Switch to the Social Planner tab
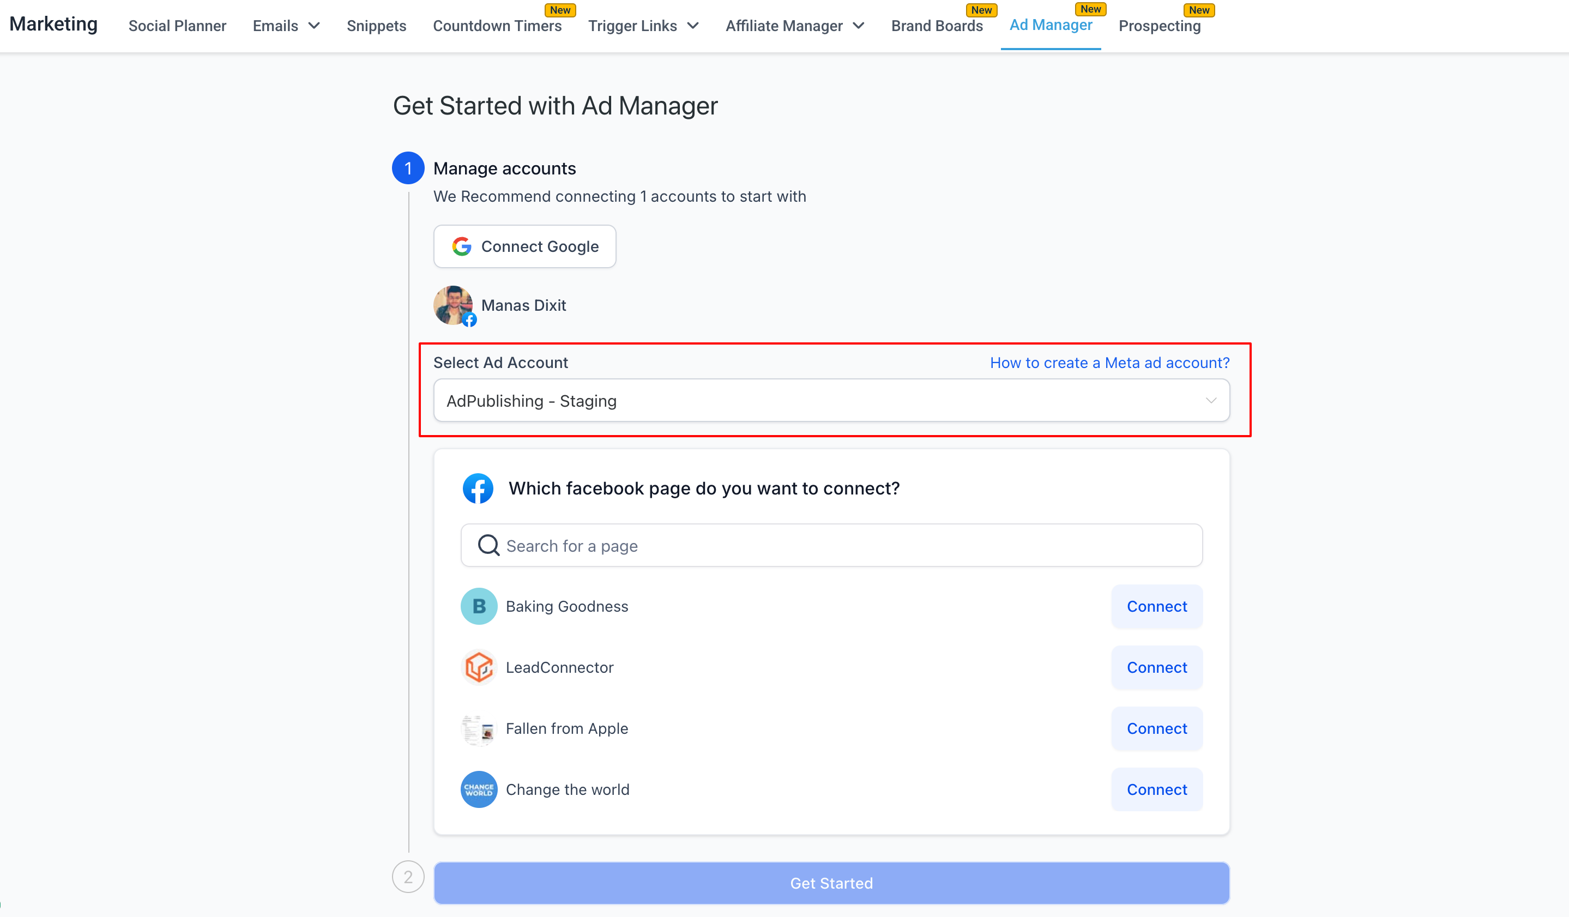This screenshot has width=1569, height=917. pyautogui.click(x=177, y=26)
